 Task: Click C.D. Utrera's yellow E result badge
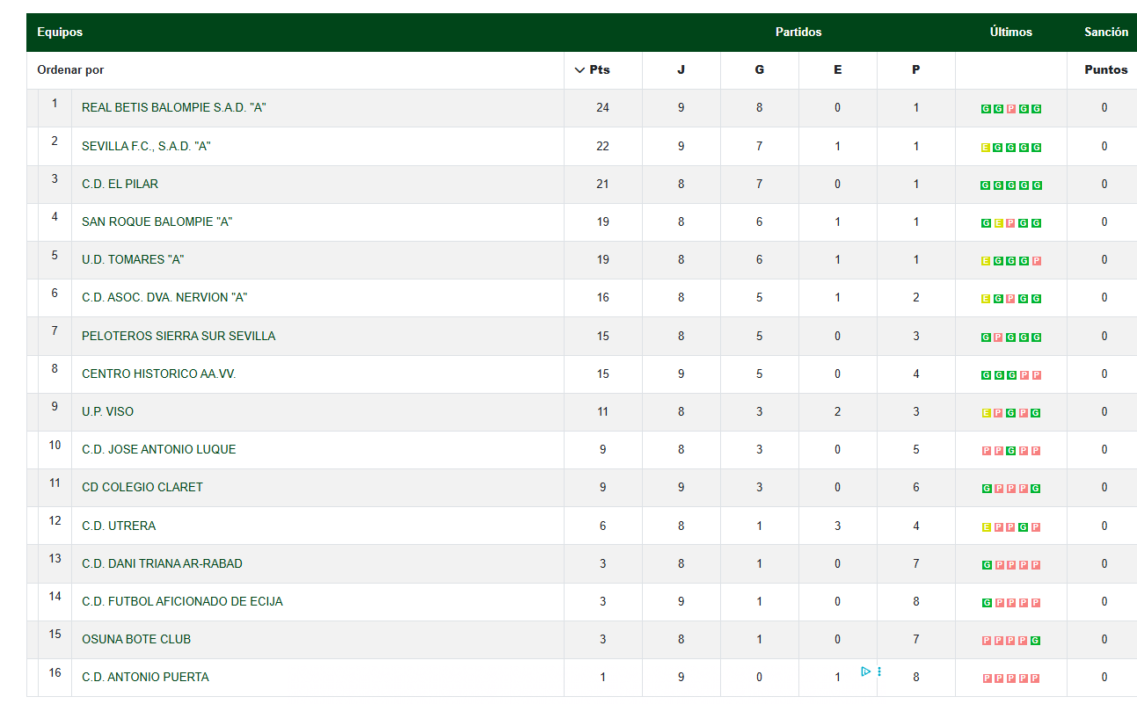pos(986,527)
